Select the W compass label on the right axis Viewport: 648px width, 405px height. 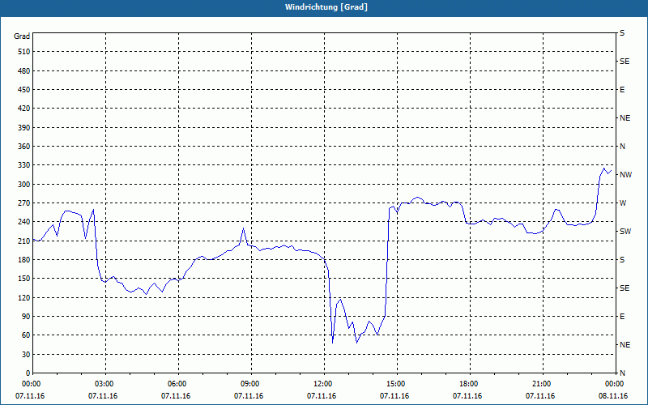623,203
